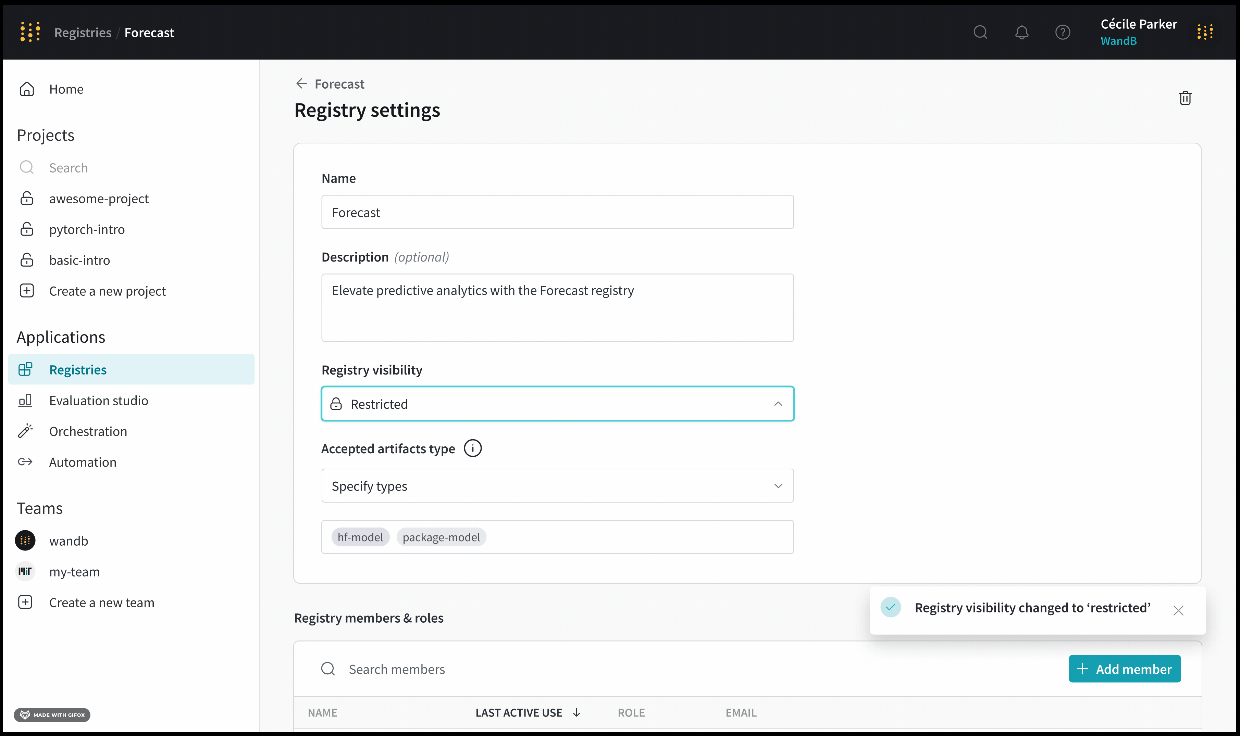Viewport: 1240px width, 736px height.
Task: Collapse the Registry visibility Restricted dropdown
Action: pos(778,404)
